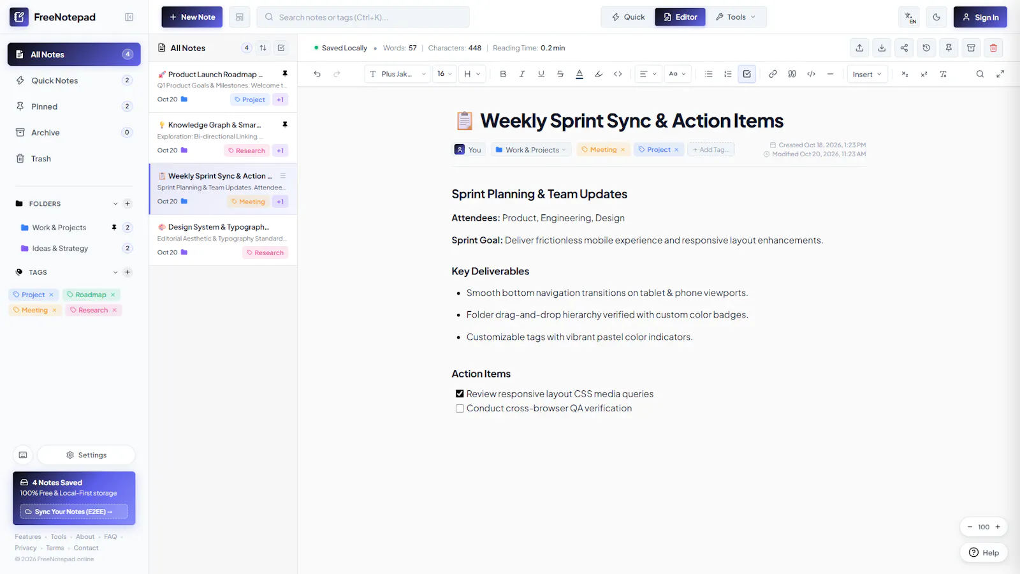Viewport: 1020px width, 574px height.
Task: Collapse the Folders section chevron
Action: point(115,204)
